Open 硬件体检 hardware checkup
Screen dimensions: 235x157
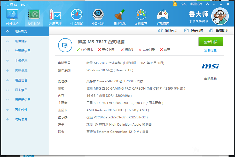point(12,17)
